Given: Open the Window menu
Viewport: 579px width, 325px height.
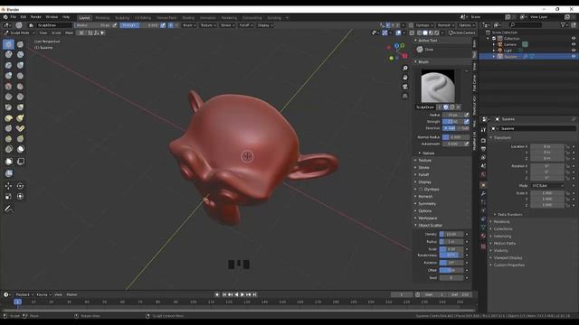Looking at the screenshot, I should (52, 17).
